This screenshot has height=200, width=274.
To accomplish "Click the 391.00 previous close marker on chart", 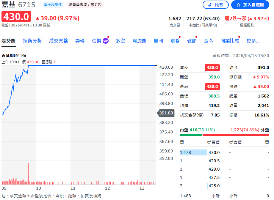I will pos(166,113).
